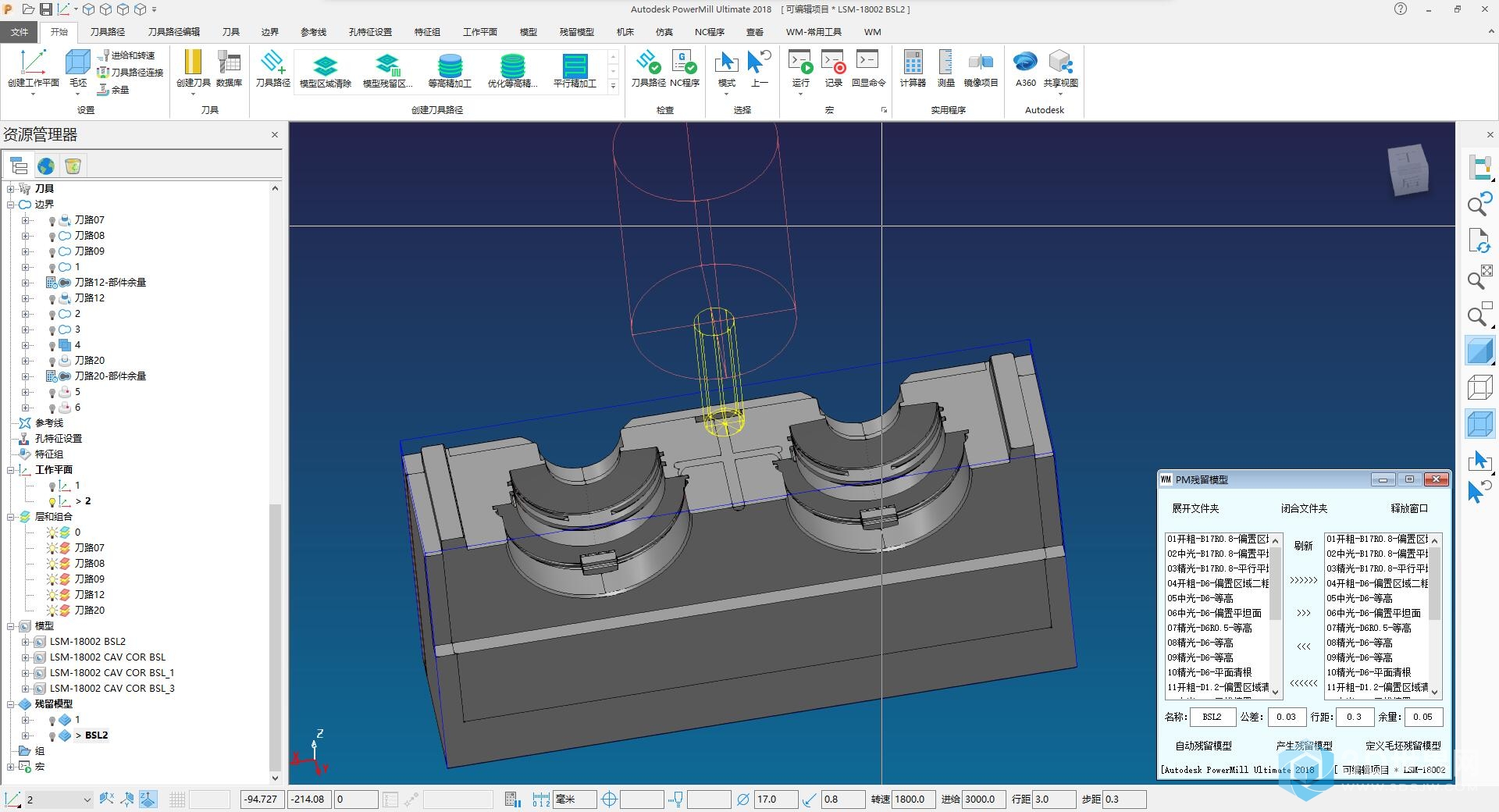
Task: Choose 平行精加工 strategy
Action: coord(575,66)
